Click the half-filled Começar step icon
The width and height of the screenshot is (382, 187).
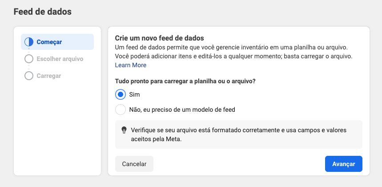(x=29, y=42)
